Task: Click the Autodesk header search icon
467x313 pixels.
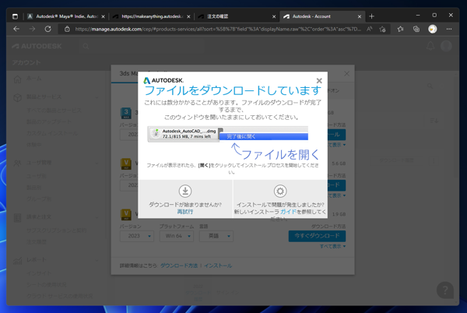Action: coord(86,47)
